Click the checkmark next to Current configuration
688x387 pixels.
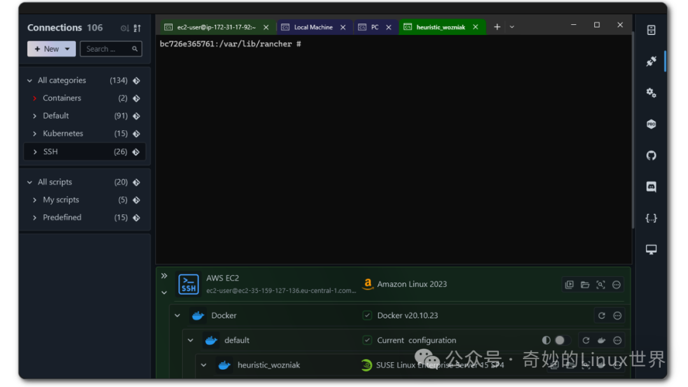pos(368,341)
